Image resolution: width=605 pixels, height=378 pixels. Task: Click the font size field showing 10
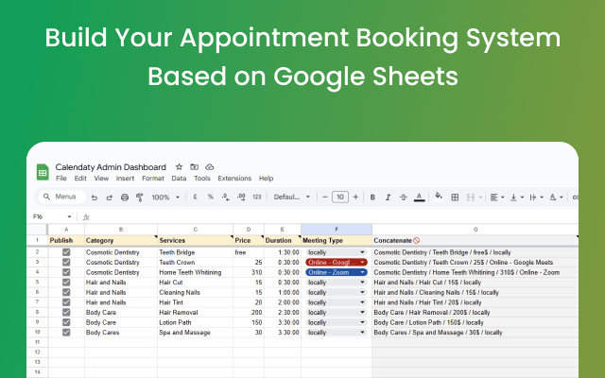(x=340, y=198)
